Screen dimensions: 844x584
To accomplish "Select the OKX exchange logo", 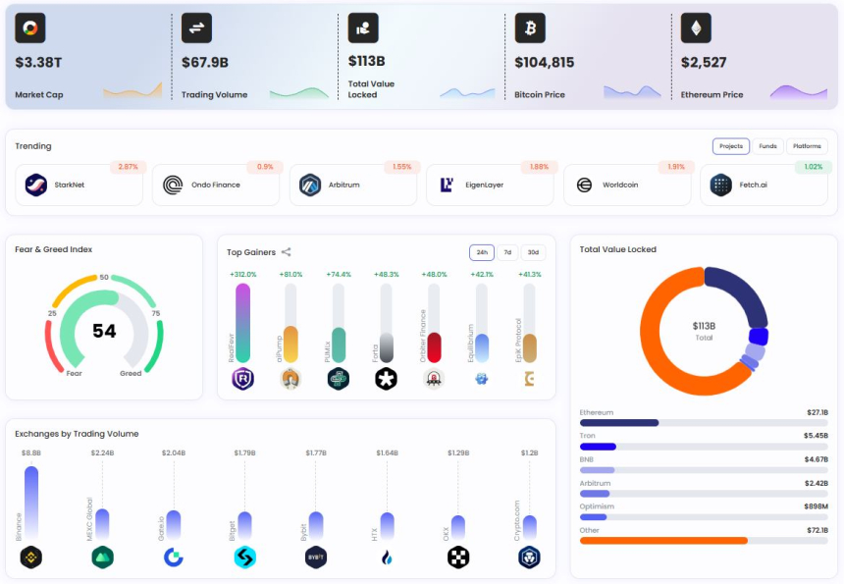I will (x=458, y=557).
